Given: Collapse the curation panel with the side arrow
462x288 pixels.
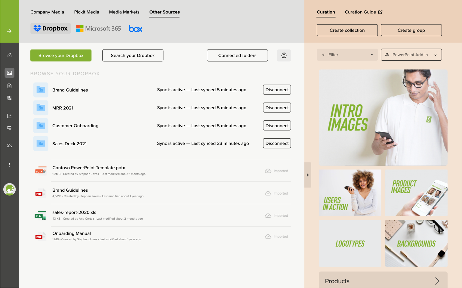Looking at the screenshot, I should [308, 175].
